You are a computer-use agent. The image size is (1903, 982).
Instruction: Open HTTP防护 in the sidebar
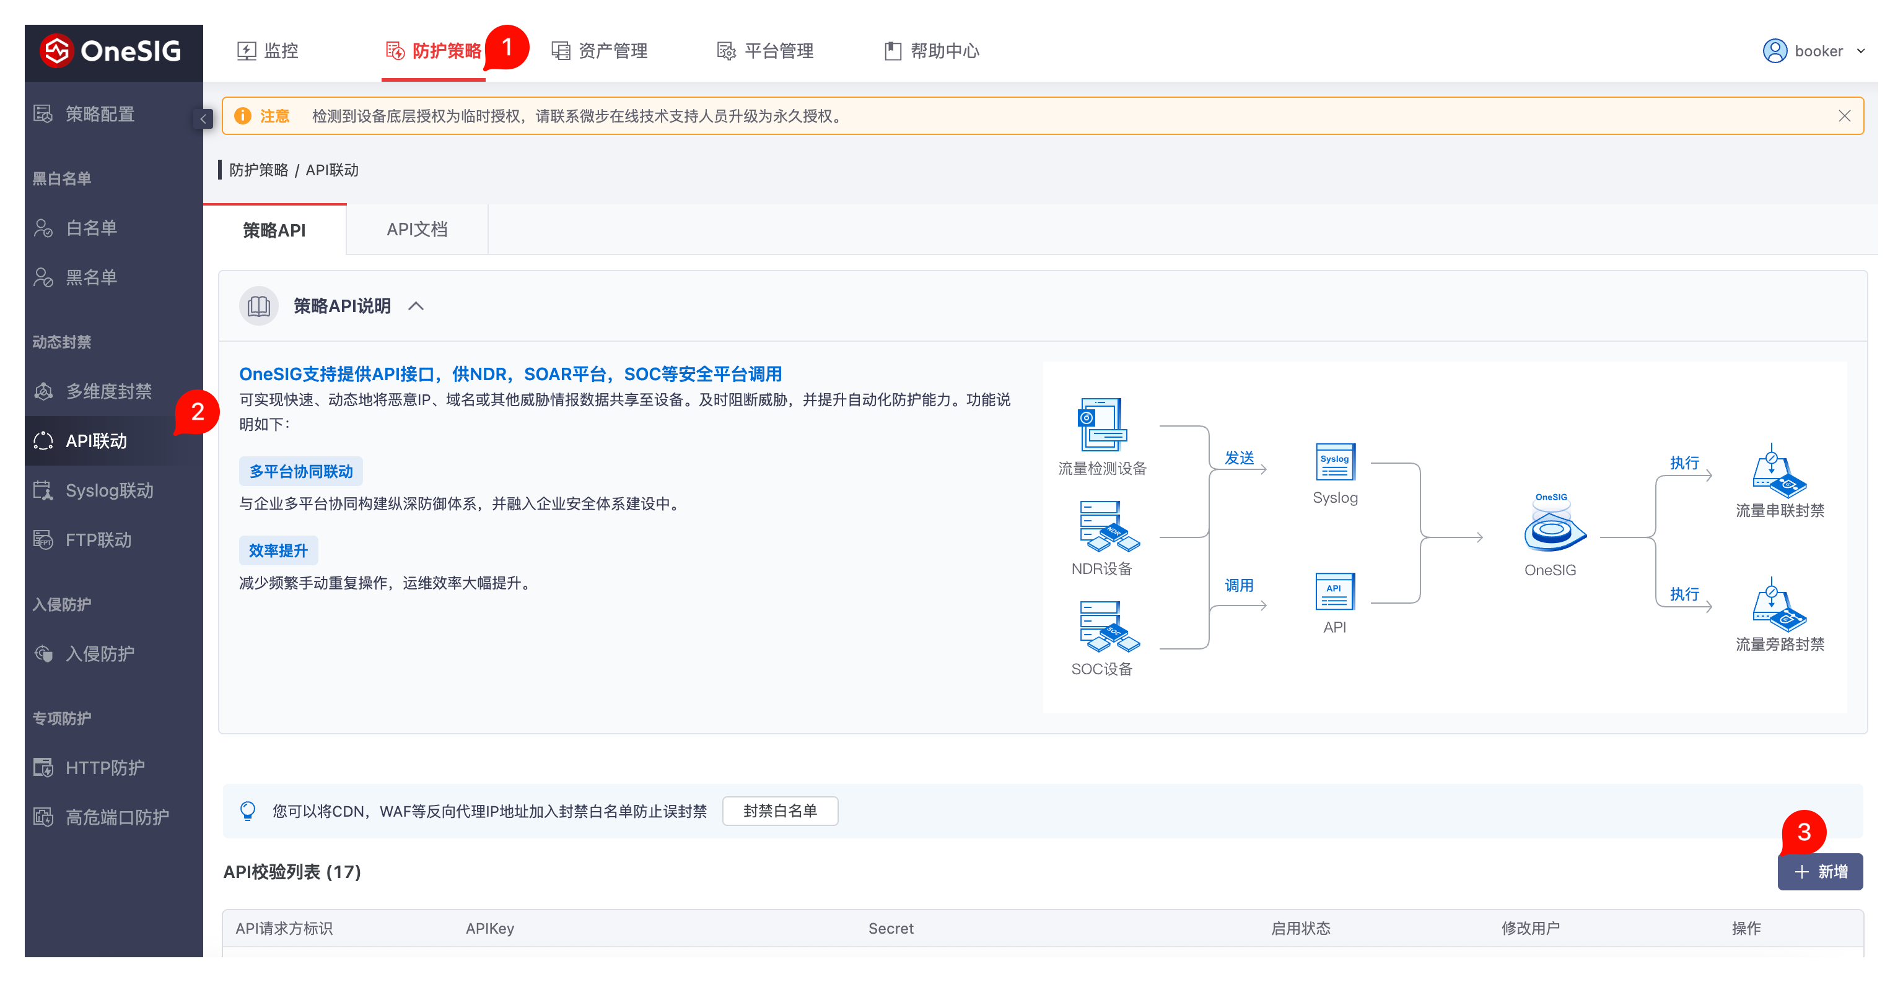[113, 767]
